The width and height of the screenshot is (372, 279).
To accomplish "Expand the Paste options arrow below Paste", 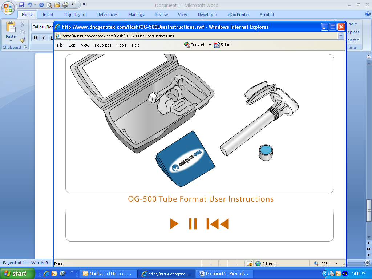I will pyautogui.click(x=11, y=41).
